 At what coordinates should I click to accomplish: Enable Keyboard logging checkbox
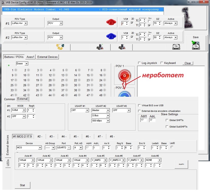point(162,63)
